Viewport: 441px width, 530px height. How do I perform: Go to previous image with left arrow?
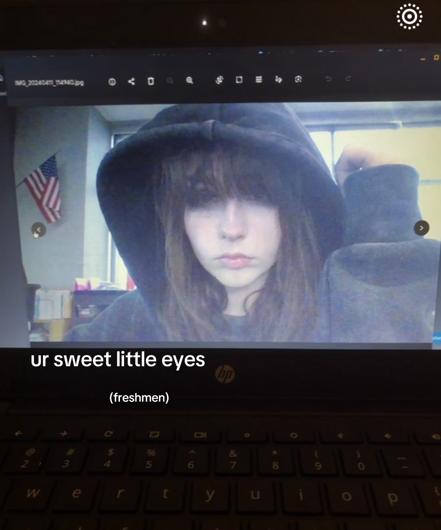point(38,229)
